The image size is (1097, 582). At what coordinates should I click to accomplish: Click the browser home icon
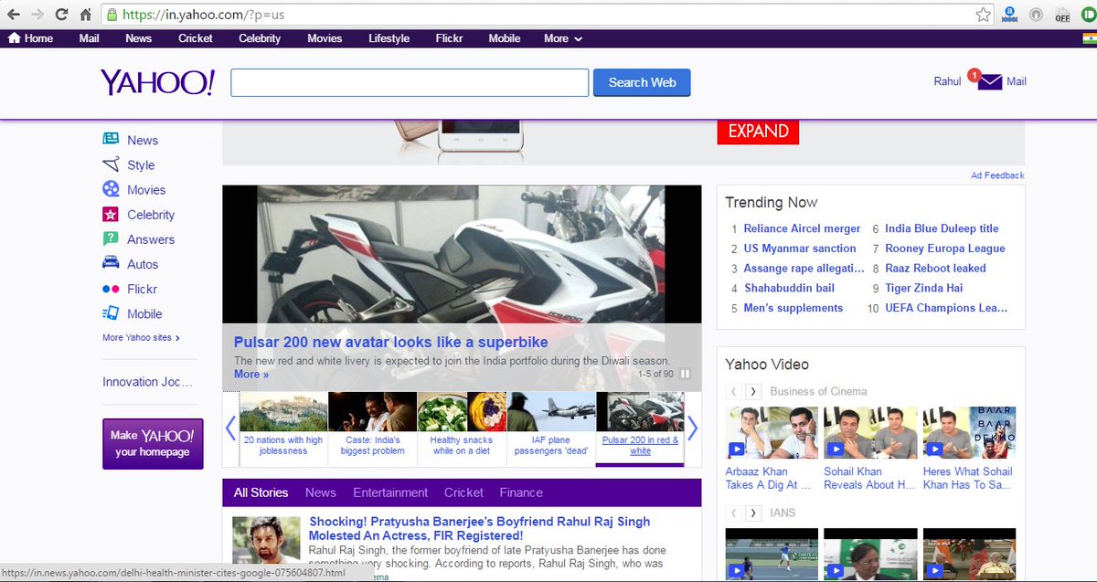pyautogui.click(x=85, y=15)
